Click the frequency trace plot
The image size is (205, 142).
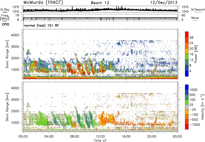pos(100,17)
